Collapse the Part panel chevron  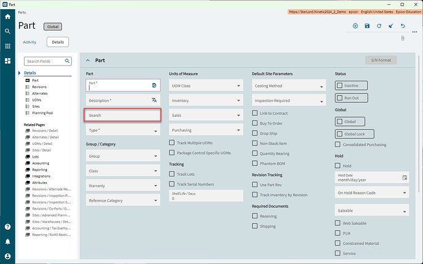(x=88, y=61)
